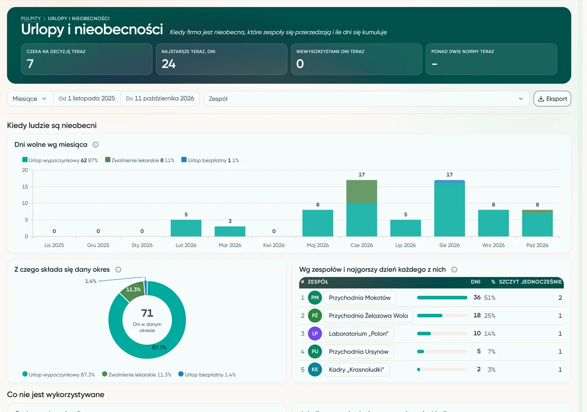The width and height of the screenshot is (587, 412).
Task: Open Przychodnia Ursynów team chip
Action: 359,352
